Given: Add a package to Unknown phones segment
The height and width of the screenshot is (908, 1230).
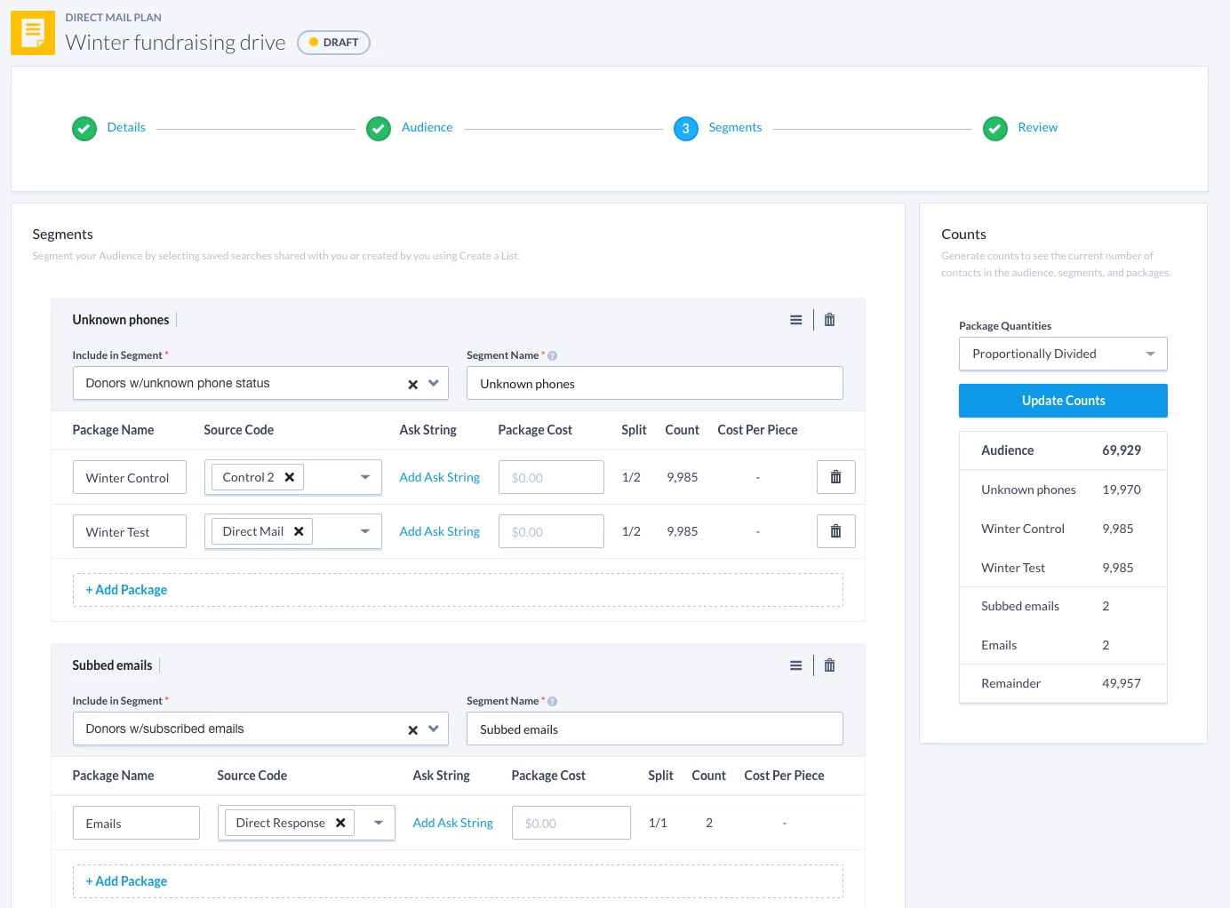Looking at the screenshot, I should click(458, 590).
